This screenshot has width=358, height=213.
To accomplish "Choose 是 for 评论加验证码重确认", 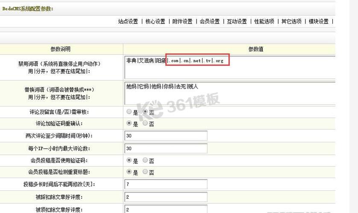I will point(129,123).
